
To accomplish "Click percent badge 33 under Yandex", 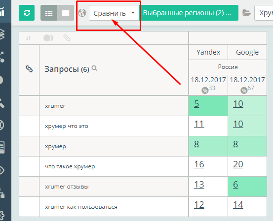I will (x=208, y=90).
